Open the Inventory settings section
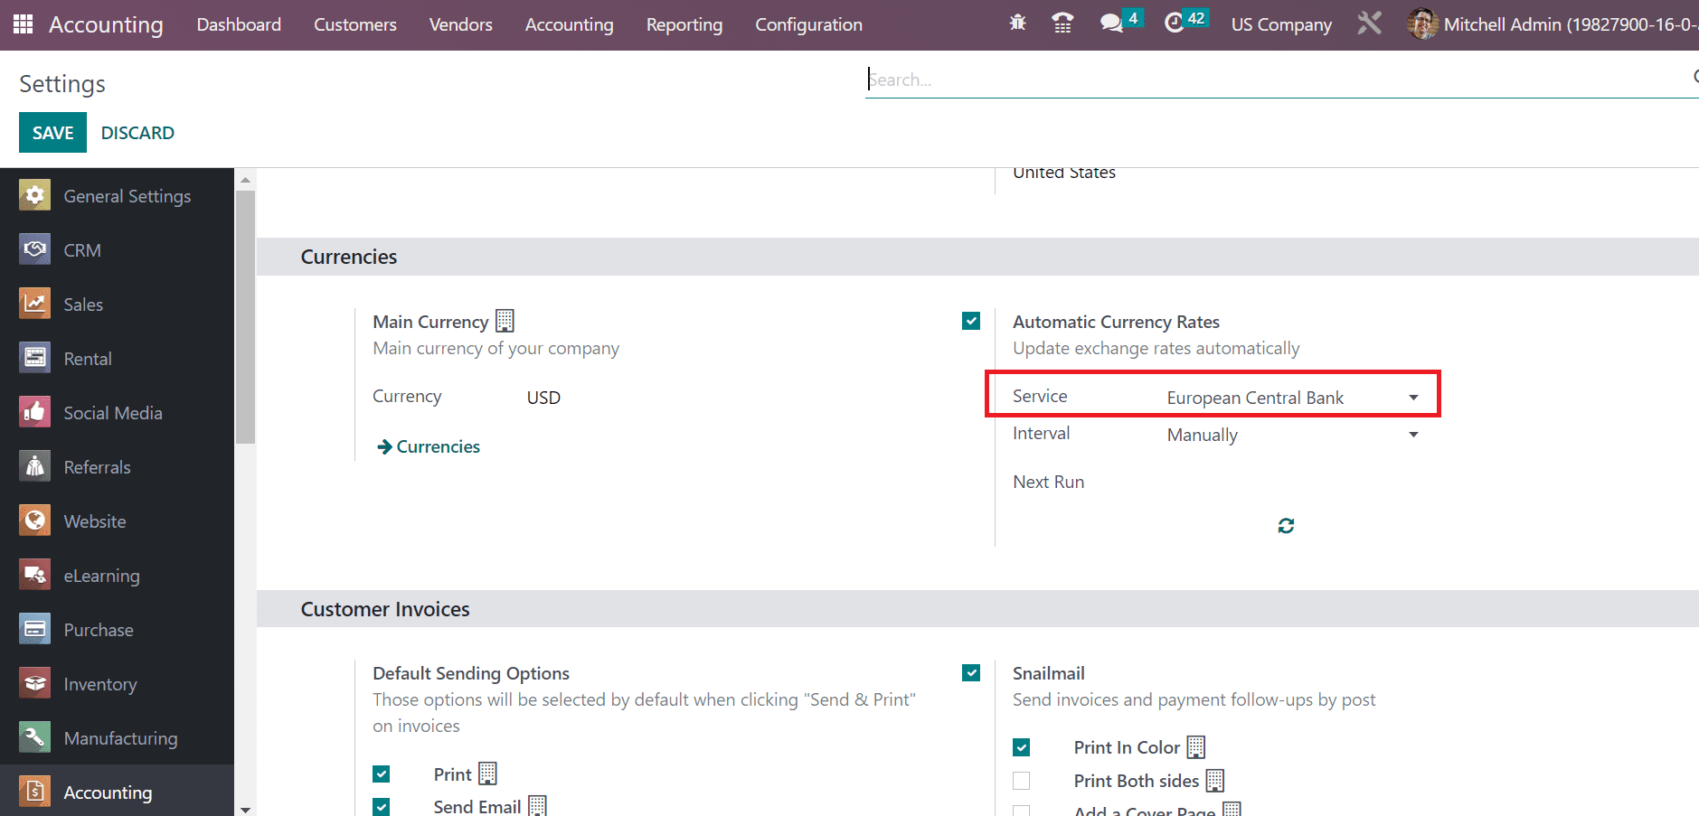 (x=100, y=683)
